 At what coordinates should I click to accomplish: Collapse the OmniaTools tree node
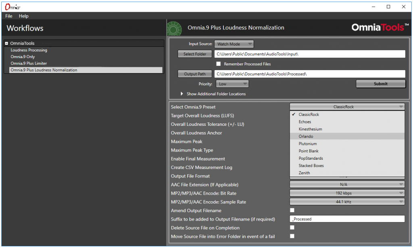tap(6, 43)
